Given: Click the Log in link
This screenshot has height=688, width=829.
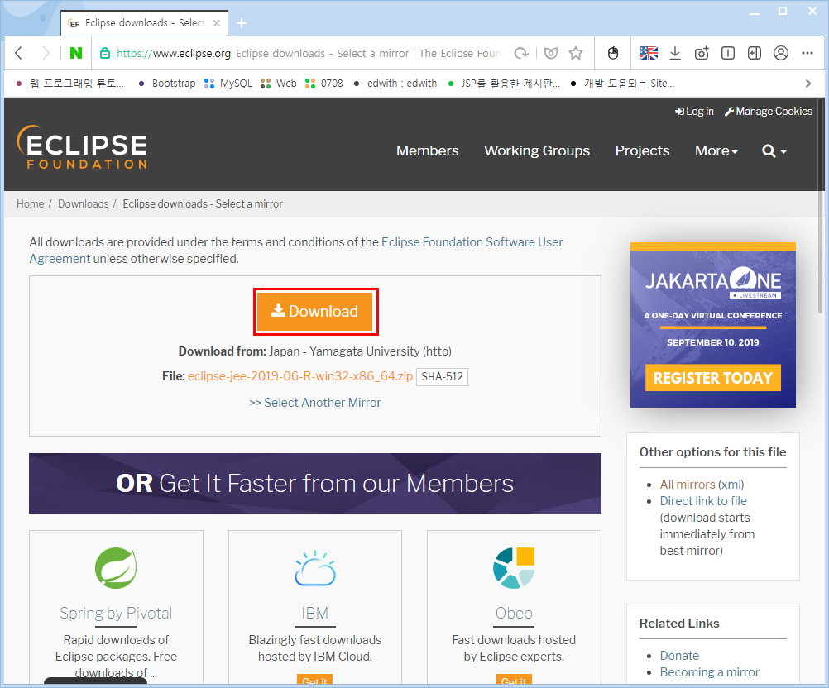Looking at the screenshot, I should (x=694, y=112).
